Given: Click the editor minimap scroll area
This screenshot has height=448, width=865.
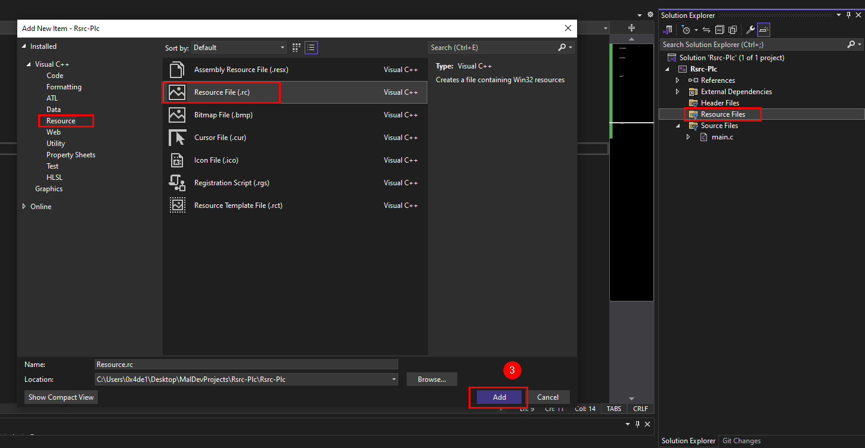Looking at the screenshot, I should click(631, 172).
